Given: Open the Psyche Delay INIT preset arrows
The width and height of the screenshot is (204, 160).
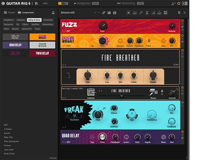Looking at the screenshot, I should point(64,46).
